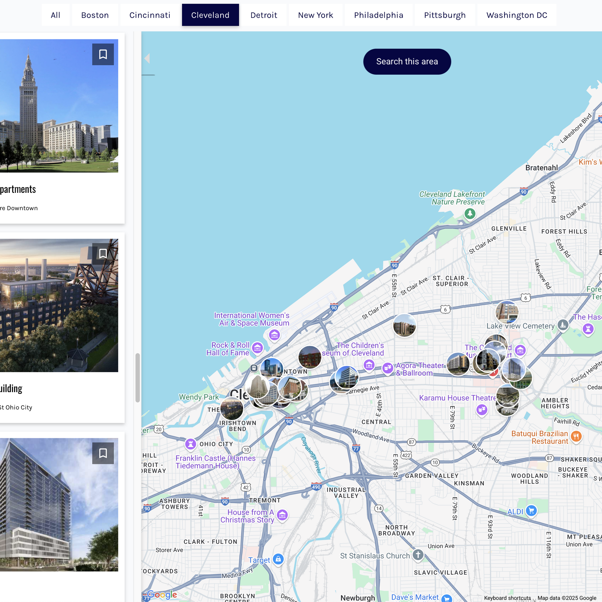The image size is (602, 602).
Task: Open the Terminal Tower listing photo
Action: (59, 106)
